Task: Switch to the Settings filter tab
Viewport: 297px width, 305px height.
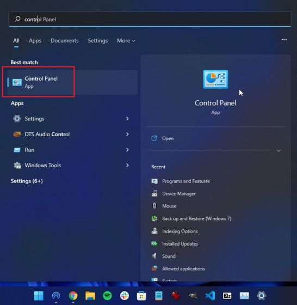Action: click(x=98, y=40)
